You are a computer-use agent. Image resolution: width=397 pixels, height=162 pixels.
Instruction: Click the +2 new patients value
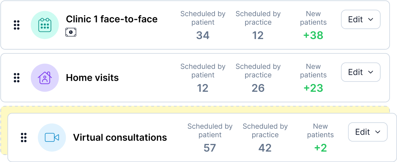click(320, 148)
